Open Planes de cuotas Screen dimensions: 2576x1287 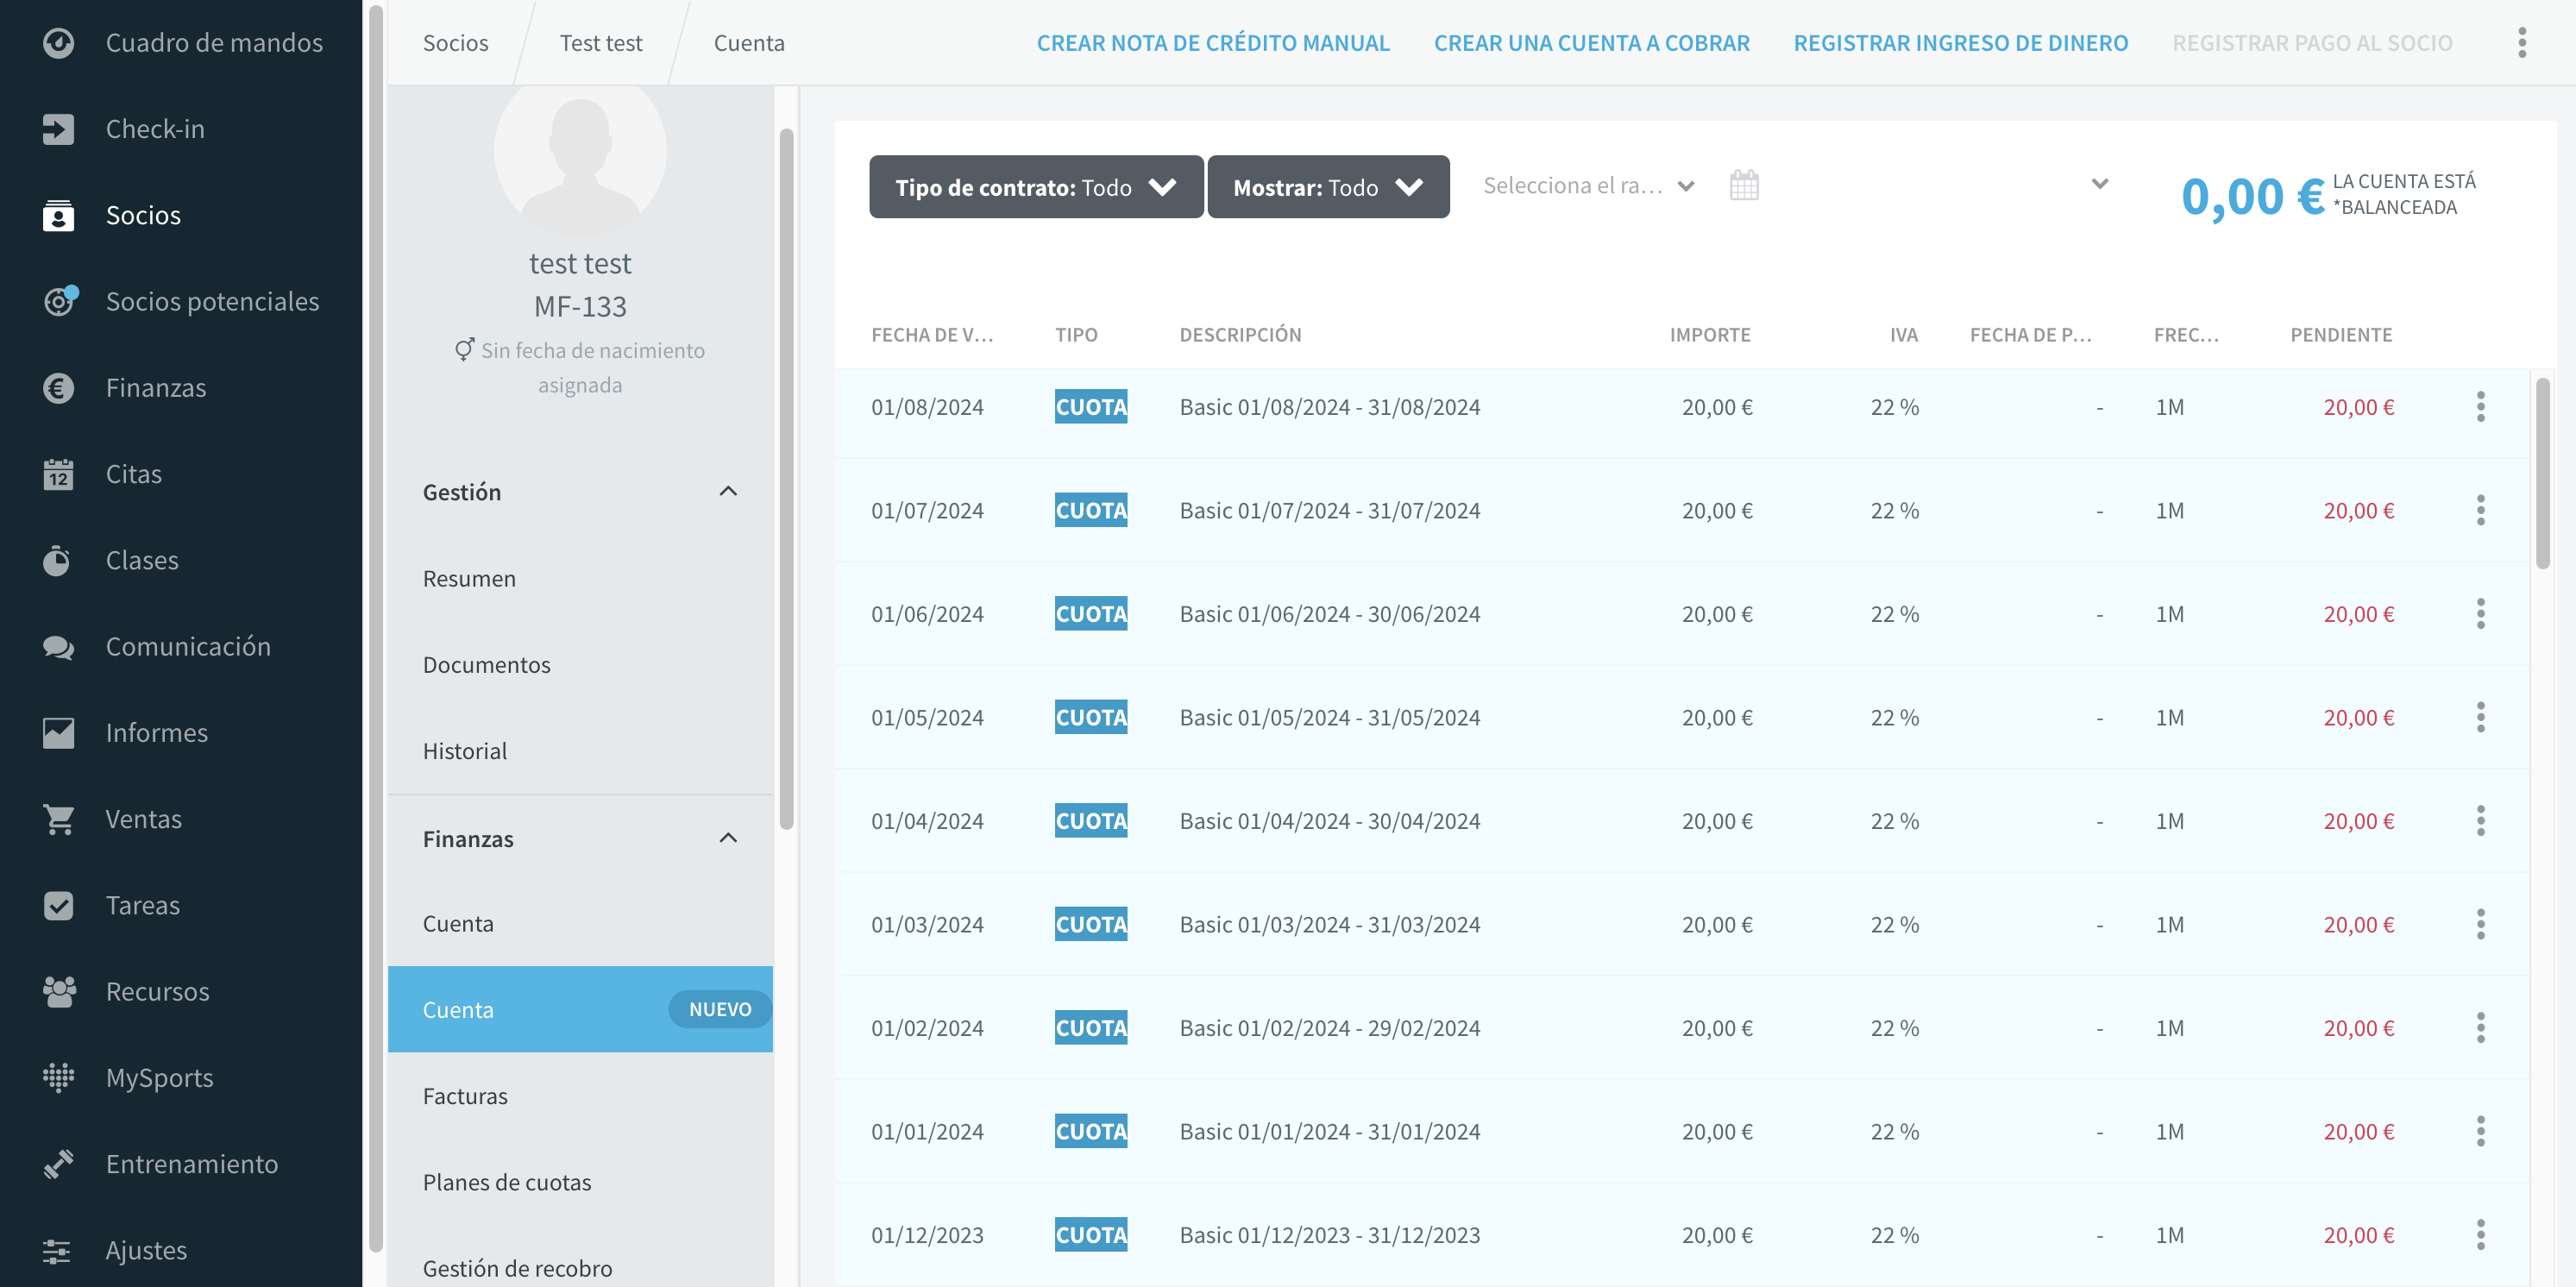pos(506,1182)
